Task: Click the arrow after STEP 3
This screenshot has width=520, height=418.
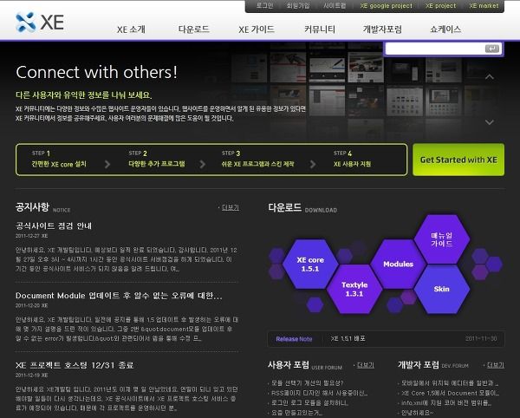Action: point(312,164)
